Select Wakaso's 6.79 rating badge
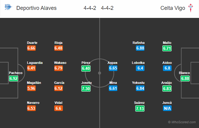The width and height of the screenshot is (199, 128). pos(58,68)
